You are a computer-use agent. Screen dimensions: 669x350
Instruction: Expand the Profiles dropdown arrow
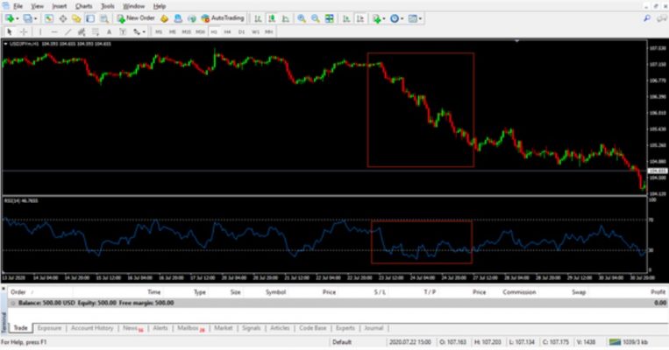tap(38, 17)
